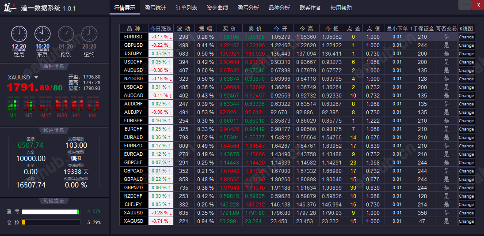Click the M15 timeframe meter
Screen dimensions: 484x236
tap(45, 105)
